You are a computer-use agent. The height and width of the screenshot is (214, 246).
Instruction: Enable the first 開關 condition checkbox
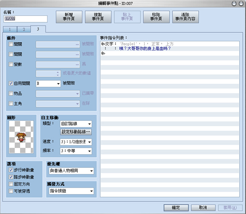click(11, 44)
